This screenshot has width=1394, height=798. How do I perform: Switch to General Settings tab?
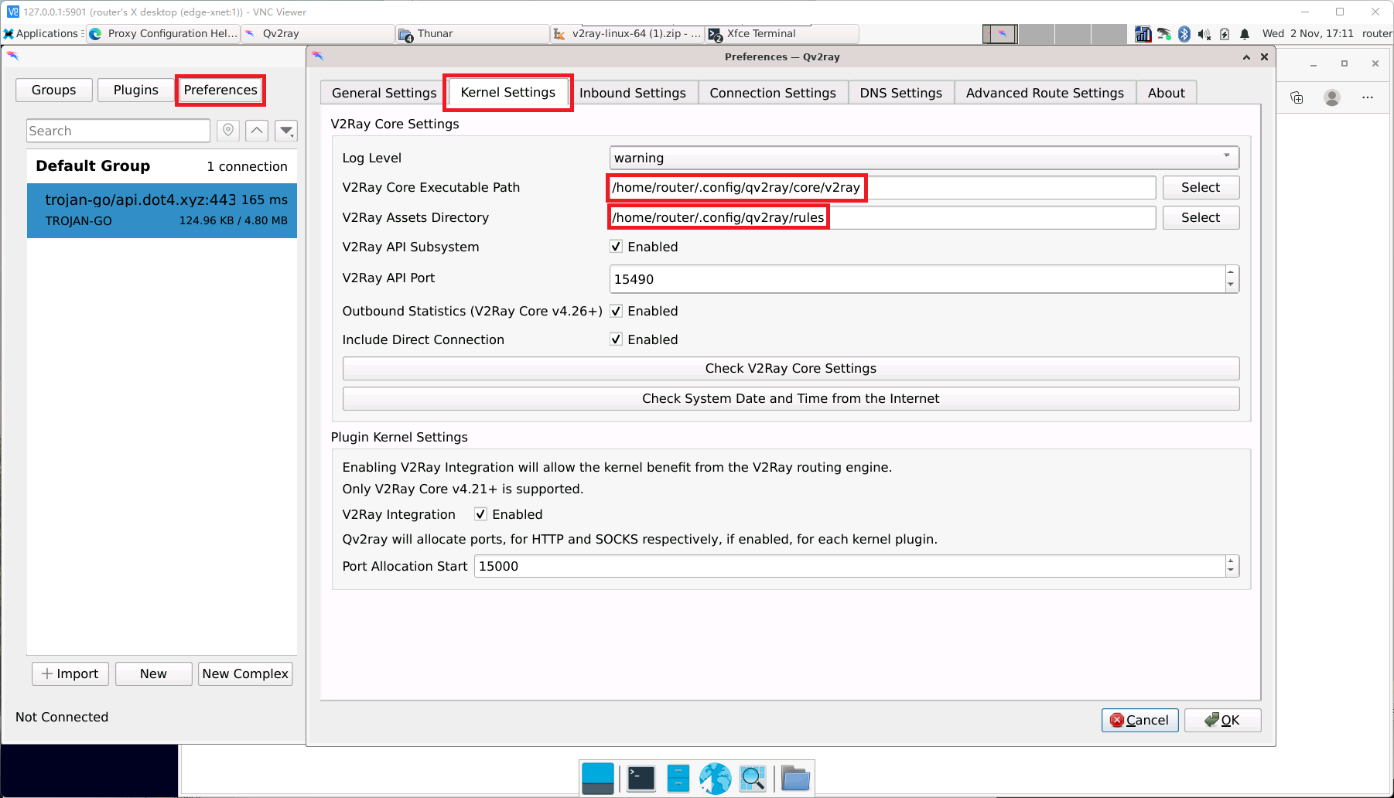tap(384, 93)
